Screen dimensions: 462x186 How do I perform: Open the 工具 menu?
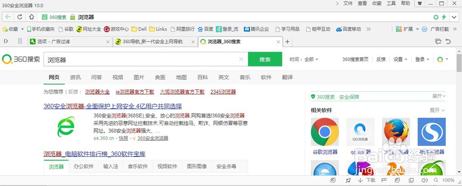[391, 4]
